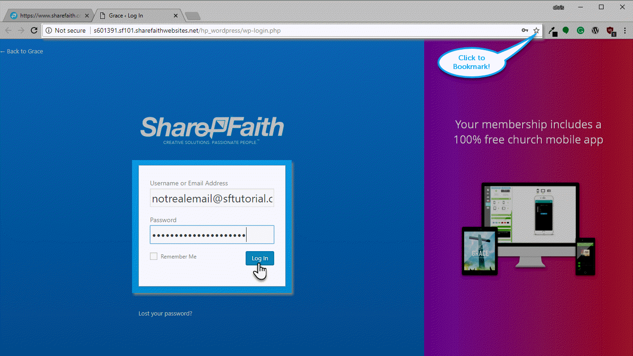Open the eyedropper color picker extension

tap(553, 31)
